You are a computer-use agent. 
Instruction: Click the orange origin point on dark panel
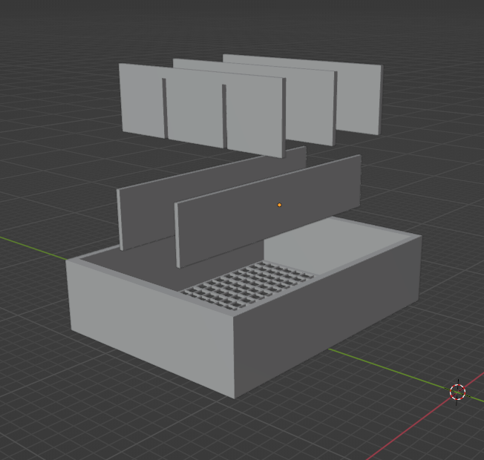tap(279, 205)
